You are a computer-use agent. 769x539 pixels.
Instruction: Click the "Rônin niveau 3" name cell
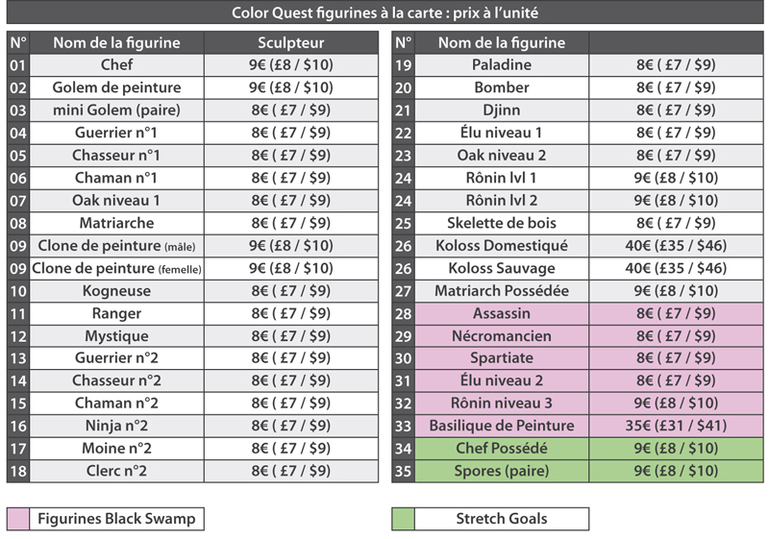[x=501, y=403]
